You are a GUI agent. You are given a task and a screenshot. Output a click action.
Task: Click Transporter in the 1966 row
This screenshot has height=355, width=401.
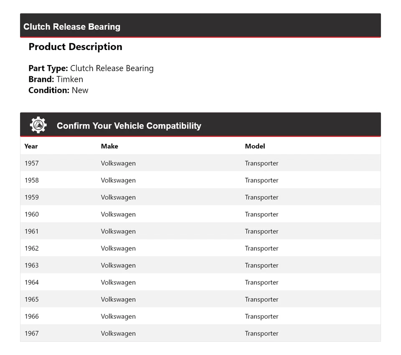coord(261,316)
